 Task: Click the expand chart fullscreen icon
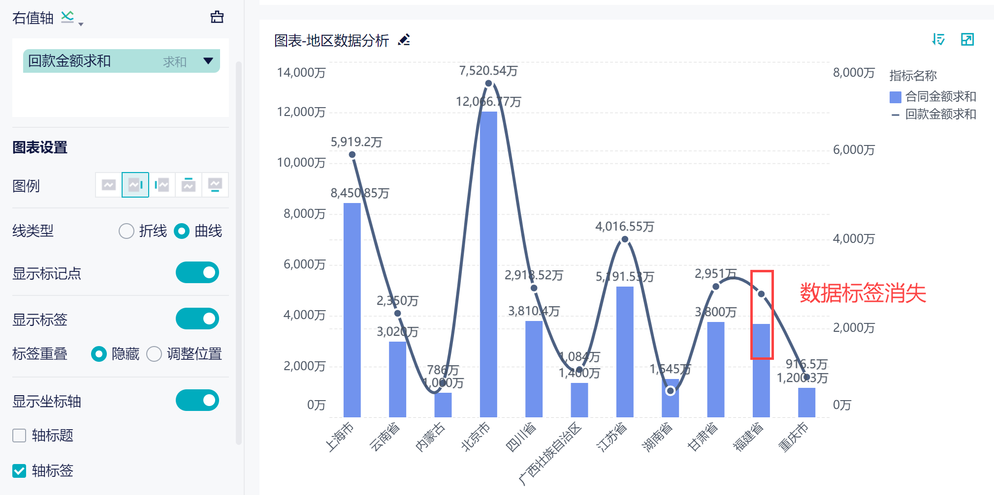coord(967,39)
